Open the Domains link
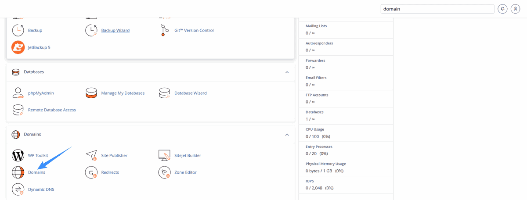527x200 pixels. [x=37, y=172]
